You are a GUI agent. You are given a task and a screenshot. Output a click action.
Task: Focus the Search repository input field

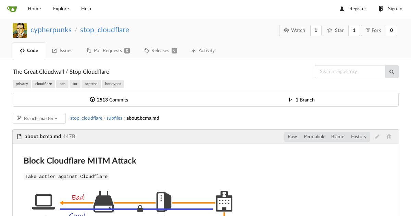[x=350, y=72]
